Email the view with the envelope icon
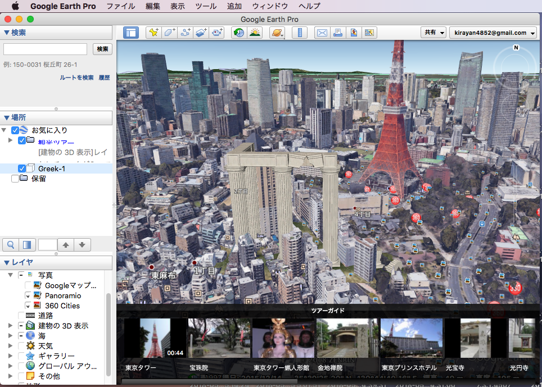 click(x=322, y=33)
